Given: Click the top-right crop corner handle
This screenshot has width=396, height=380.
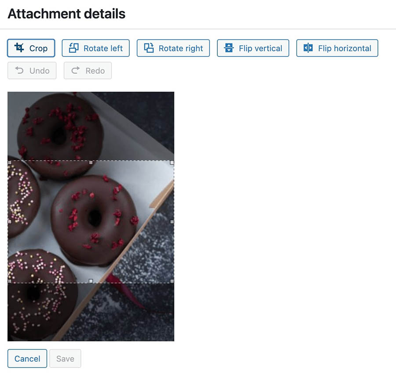Looking at the screenshot, I should (x=172, y=163).
